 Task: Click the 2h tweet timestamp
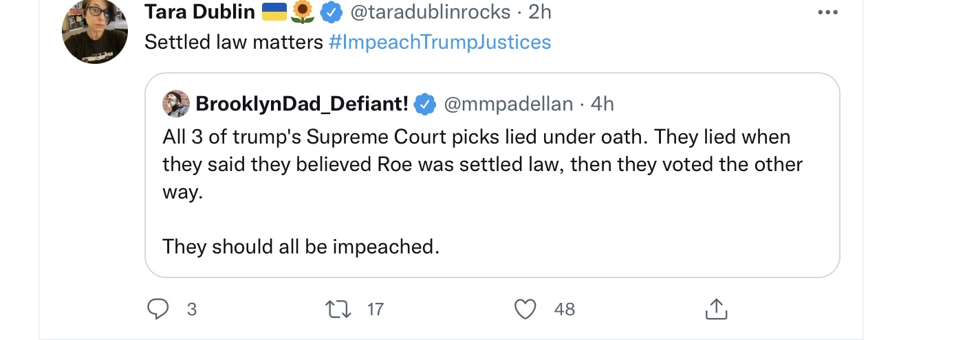(539, 12)
